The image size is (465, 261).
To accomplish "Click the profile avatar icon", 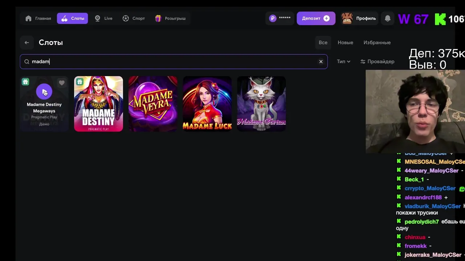I will click(x=347, y=18).
